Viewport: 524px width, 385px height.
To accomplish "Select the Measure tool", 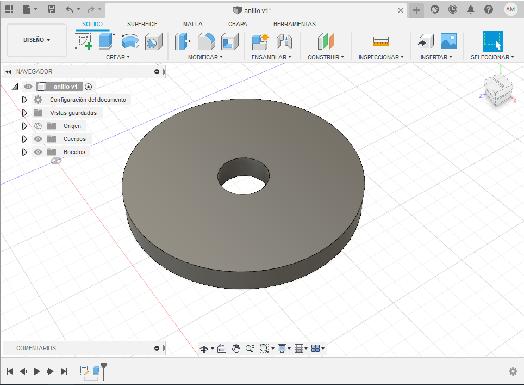I will pos(381,41).
